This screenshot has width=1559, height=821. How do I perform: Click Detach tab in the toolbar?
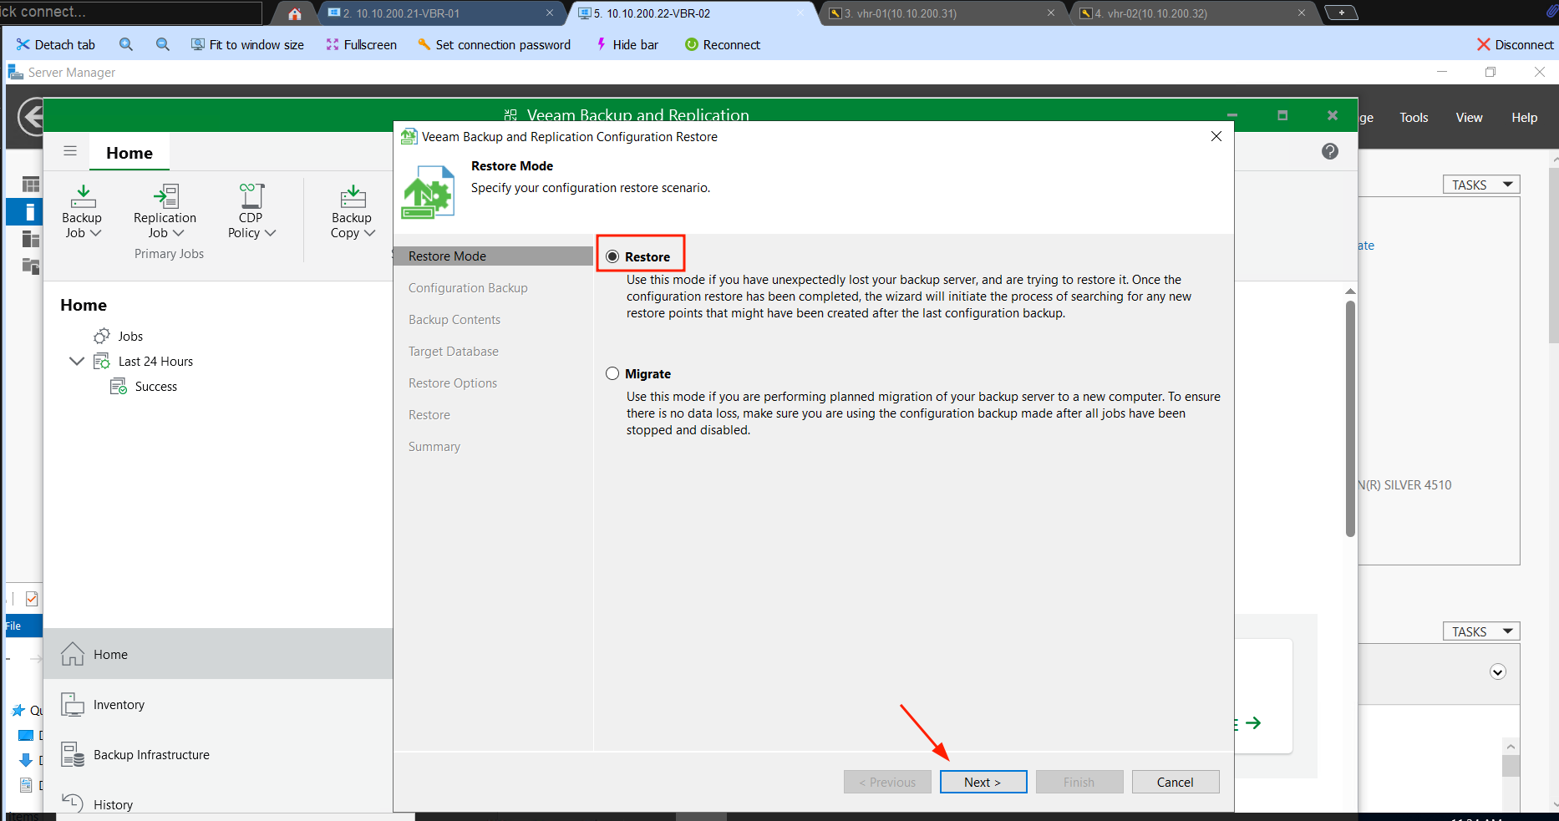point(56,44)
